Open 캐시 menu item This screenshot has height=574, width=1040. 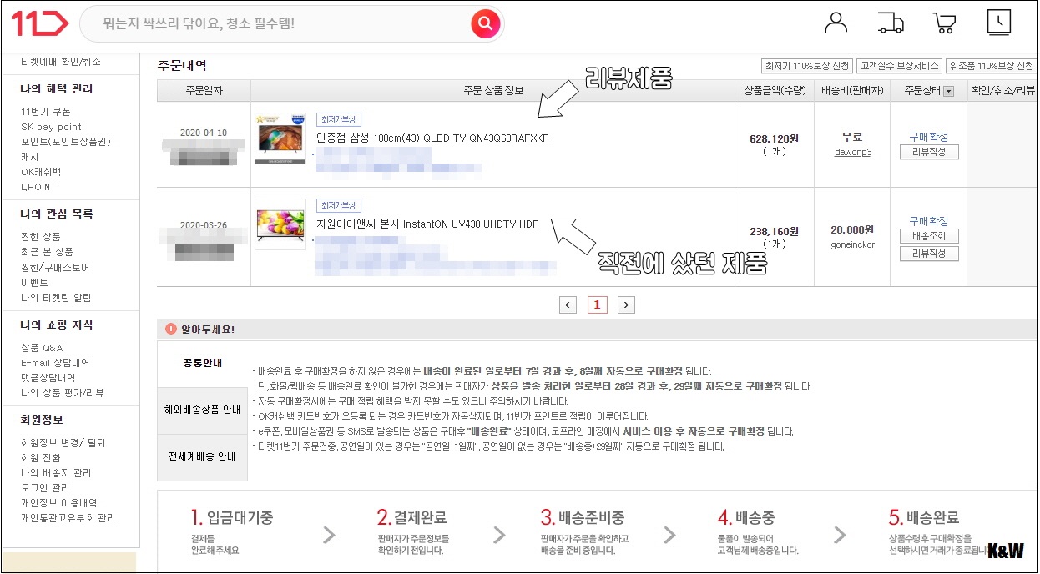(30, 157)
